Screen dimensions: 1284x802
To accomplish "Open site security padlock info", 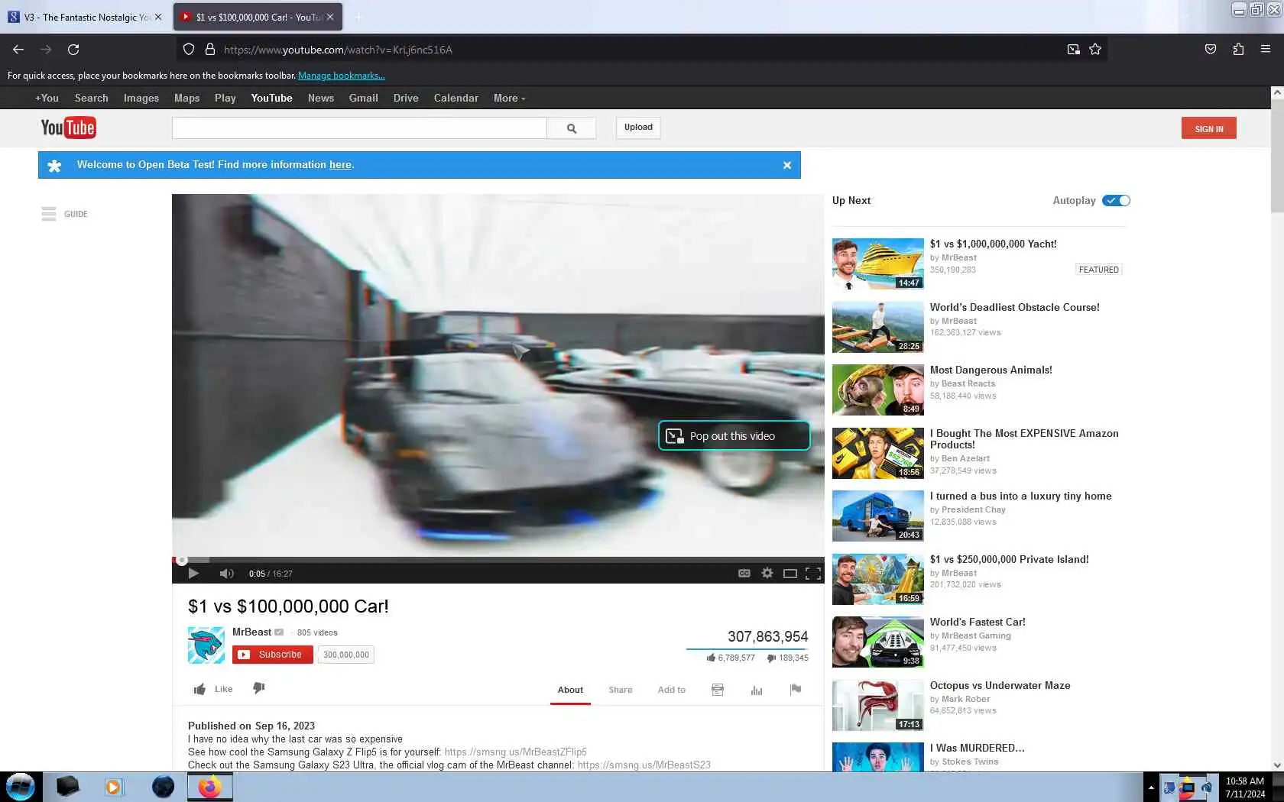I will coord(210,50).
